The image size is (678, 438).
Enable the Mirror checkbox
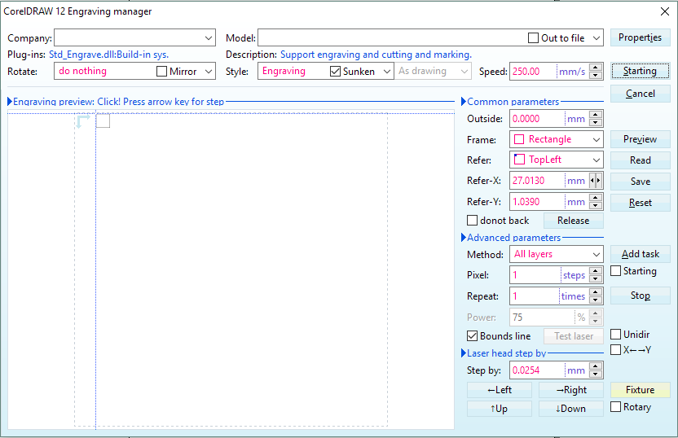(x=162, y=72)
